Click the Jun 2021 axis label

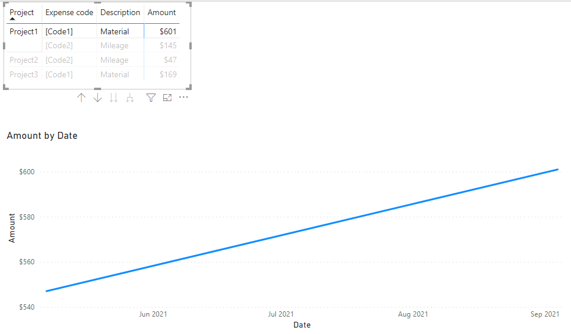(153, 314)
